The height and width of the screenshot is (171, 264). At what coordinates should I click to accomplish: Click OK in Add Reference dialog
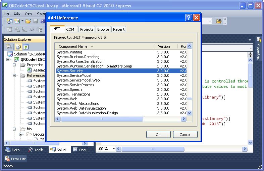(x=158, y=135)
